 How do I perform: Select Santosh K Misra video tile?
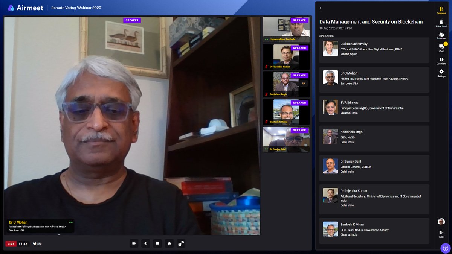click(x=286, y=112)
